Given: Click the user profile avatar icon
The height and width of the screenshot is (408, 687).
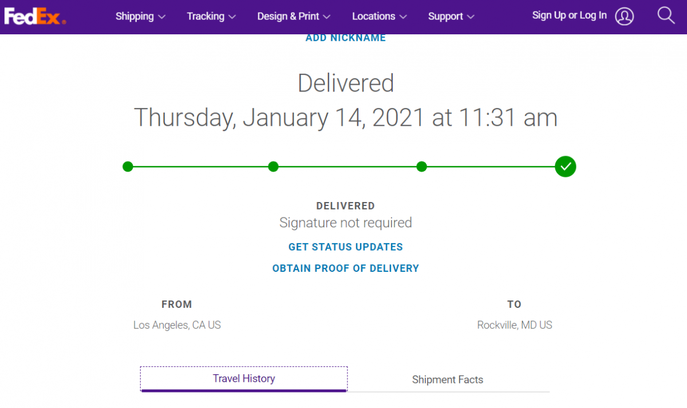Looking at the screenshot, I should tap(625, 16).
